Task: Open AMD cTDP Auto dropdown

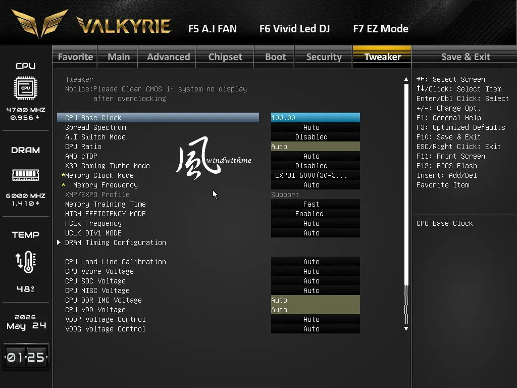Action: click(315, 156)
